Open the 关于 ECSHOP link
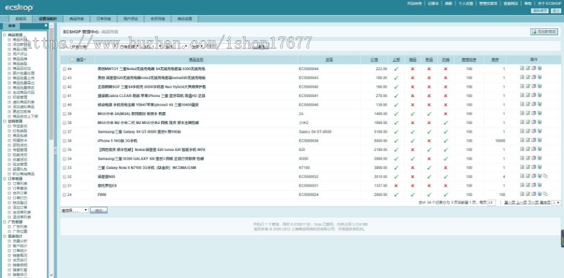Image resolution: width=564 pixels, height=278 pixels. coord(549,3)
